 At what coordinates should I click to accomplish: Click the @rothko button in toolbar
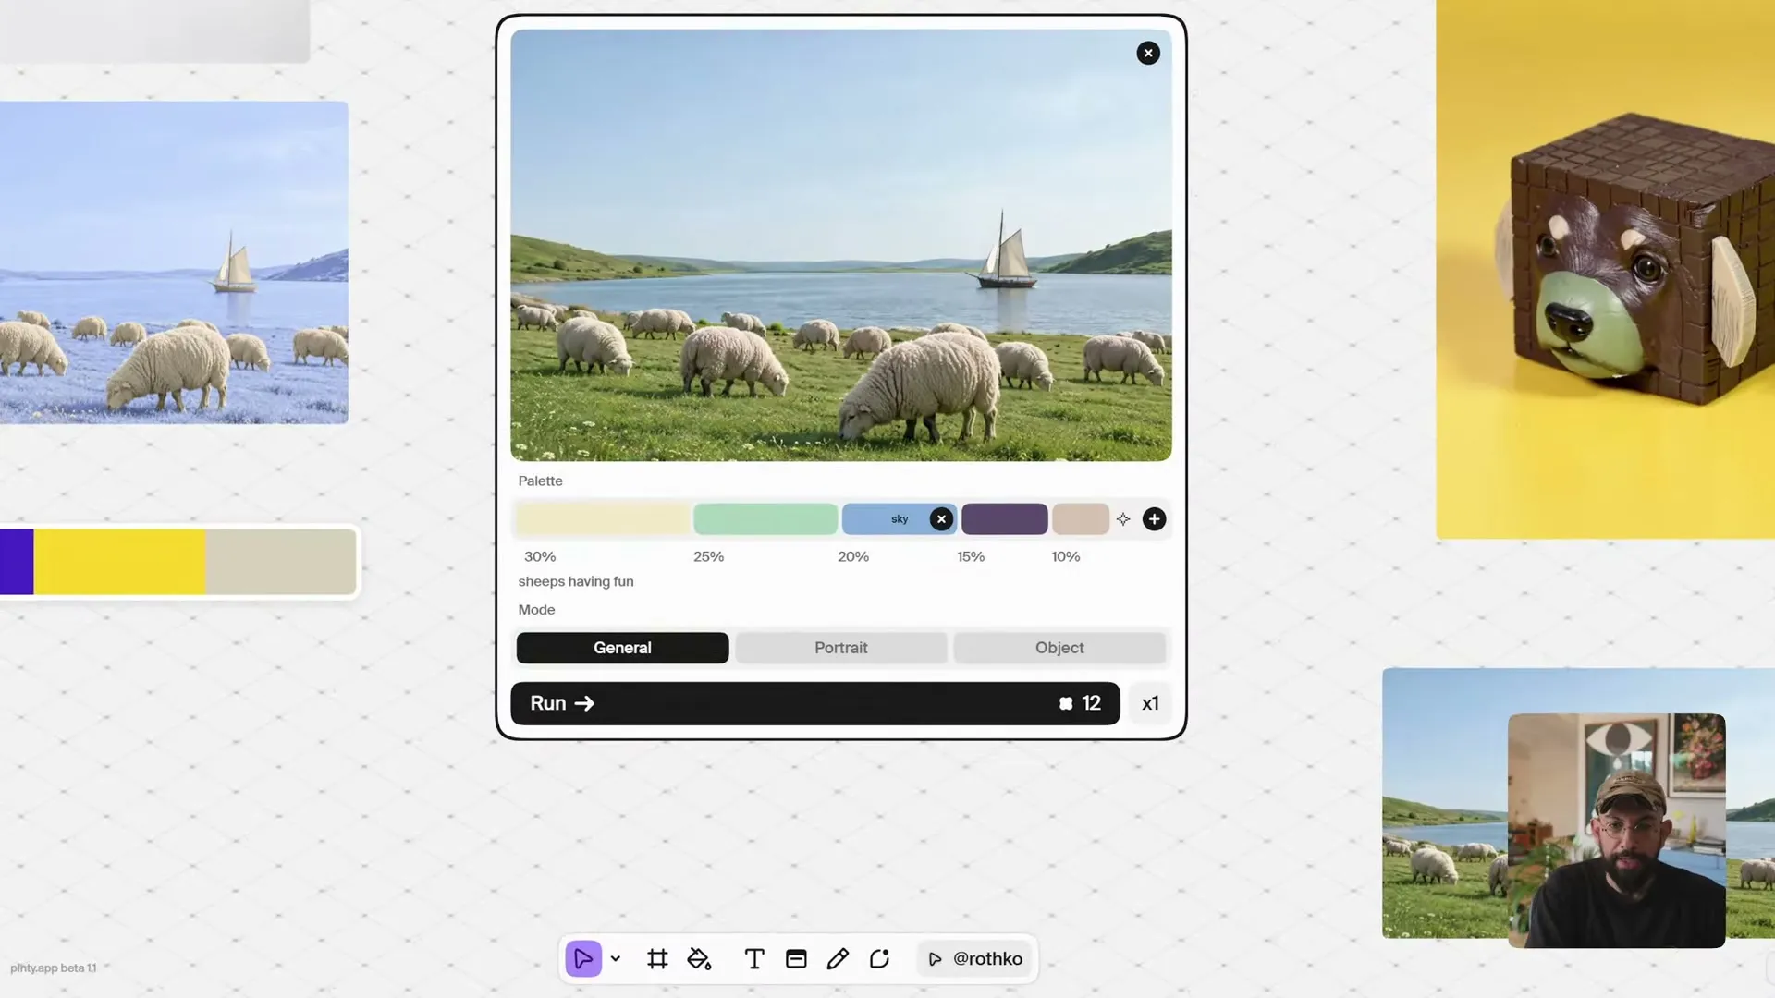click(975, 959)
